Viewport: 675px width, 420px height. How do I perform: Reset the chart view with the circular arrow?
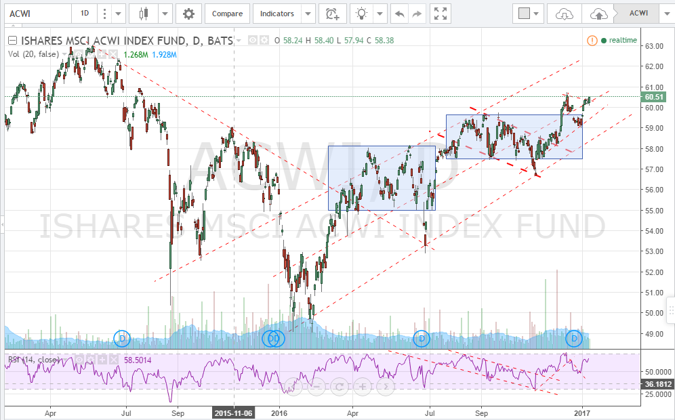pyautogui.click(x=340, y=386)
